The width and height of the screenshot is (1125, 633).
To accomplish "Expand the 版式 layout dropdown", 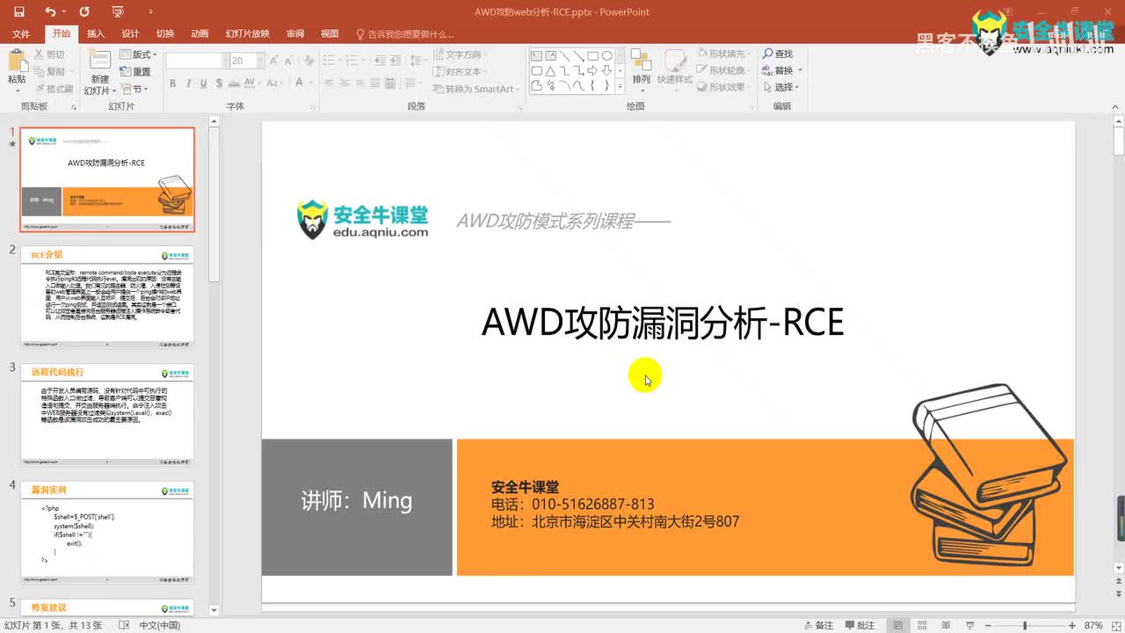I will click(140, 55).
